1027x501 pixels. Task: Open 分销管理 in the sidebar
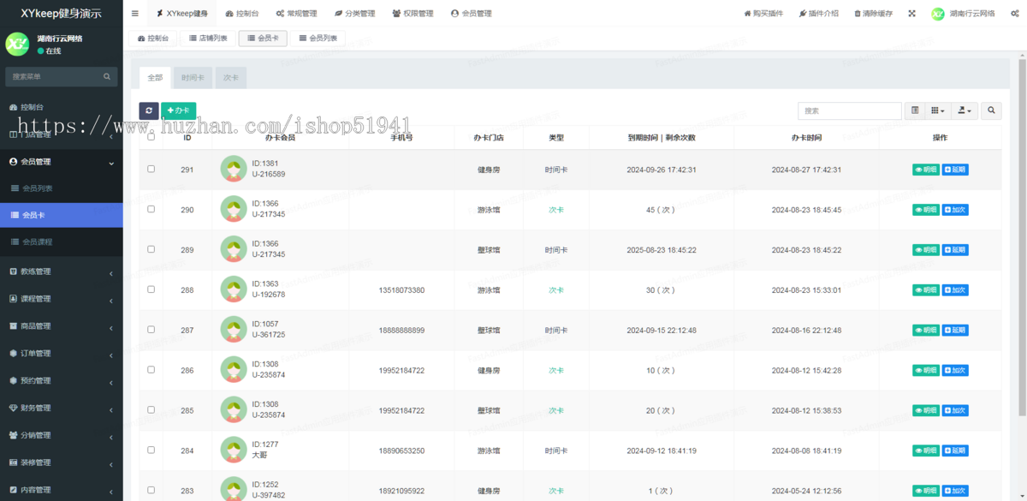(x=62, y=435)
